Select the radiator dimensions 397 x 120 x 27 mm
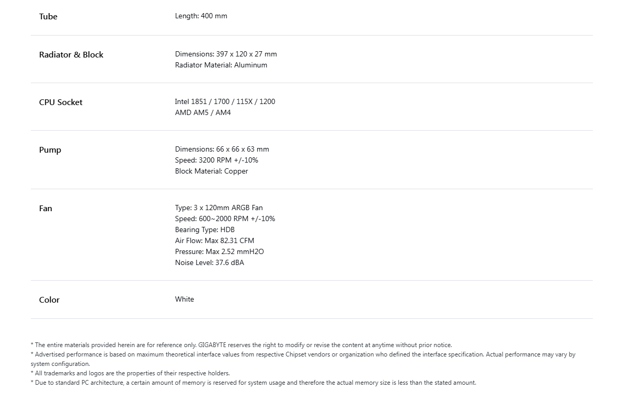Image resolution: width=619 pixels, height=414 pixels. tap(226, 54)
